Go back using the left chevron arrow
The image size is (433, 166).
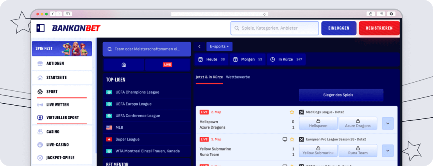point(199,46)
